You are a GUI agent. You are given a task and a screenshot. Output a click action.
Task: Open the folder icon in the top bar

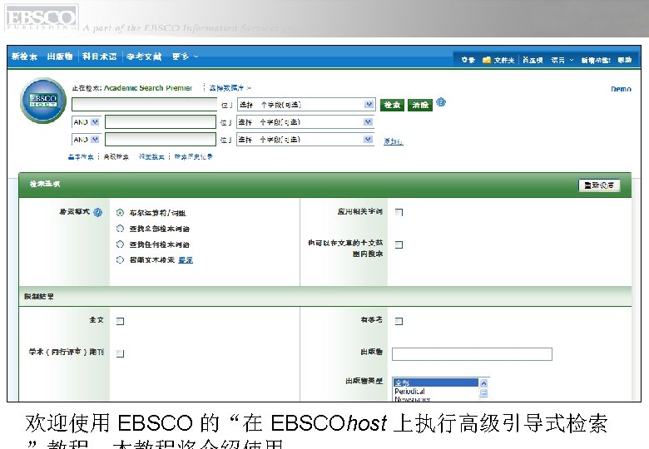click(x=487, y=60)
